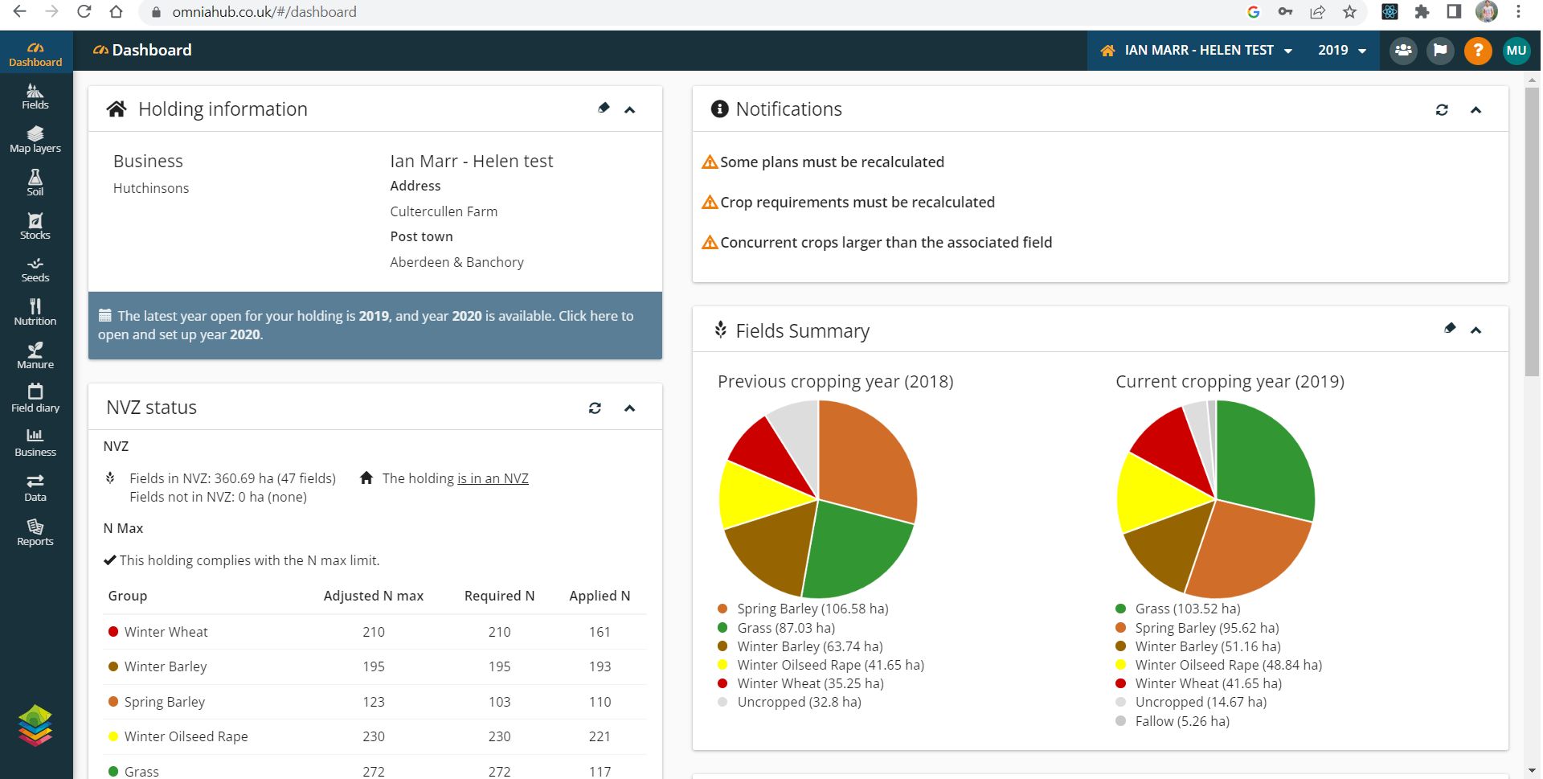Select the Spring Barley N Max group row
The width and height of the screenshot is (1543, 779).
(375, 702)
